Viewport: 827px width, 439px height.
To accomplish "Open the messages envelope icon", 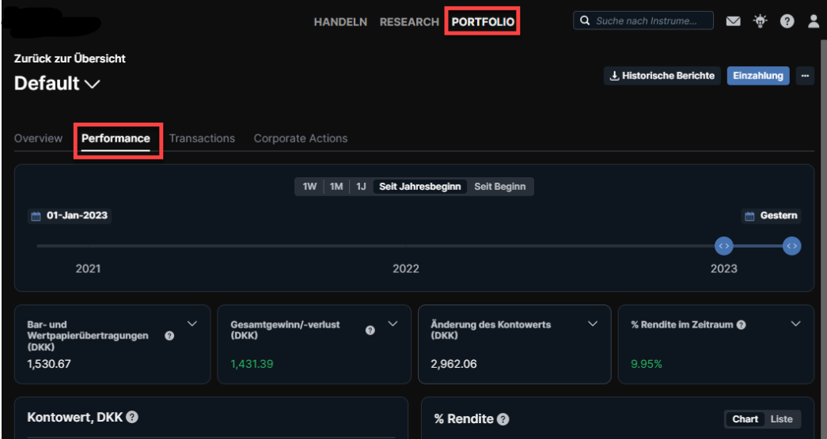I will point(733,21).
